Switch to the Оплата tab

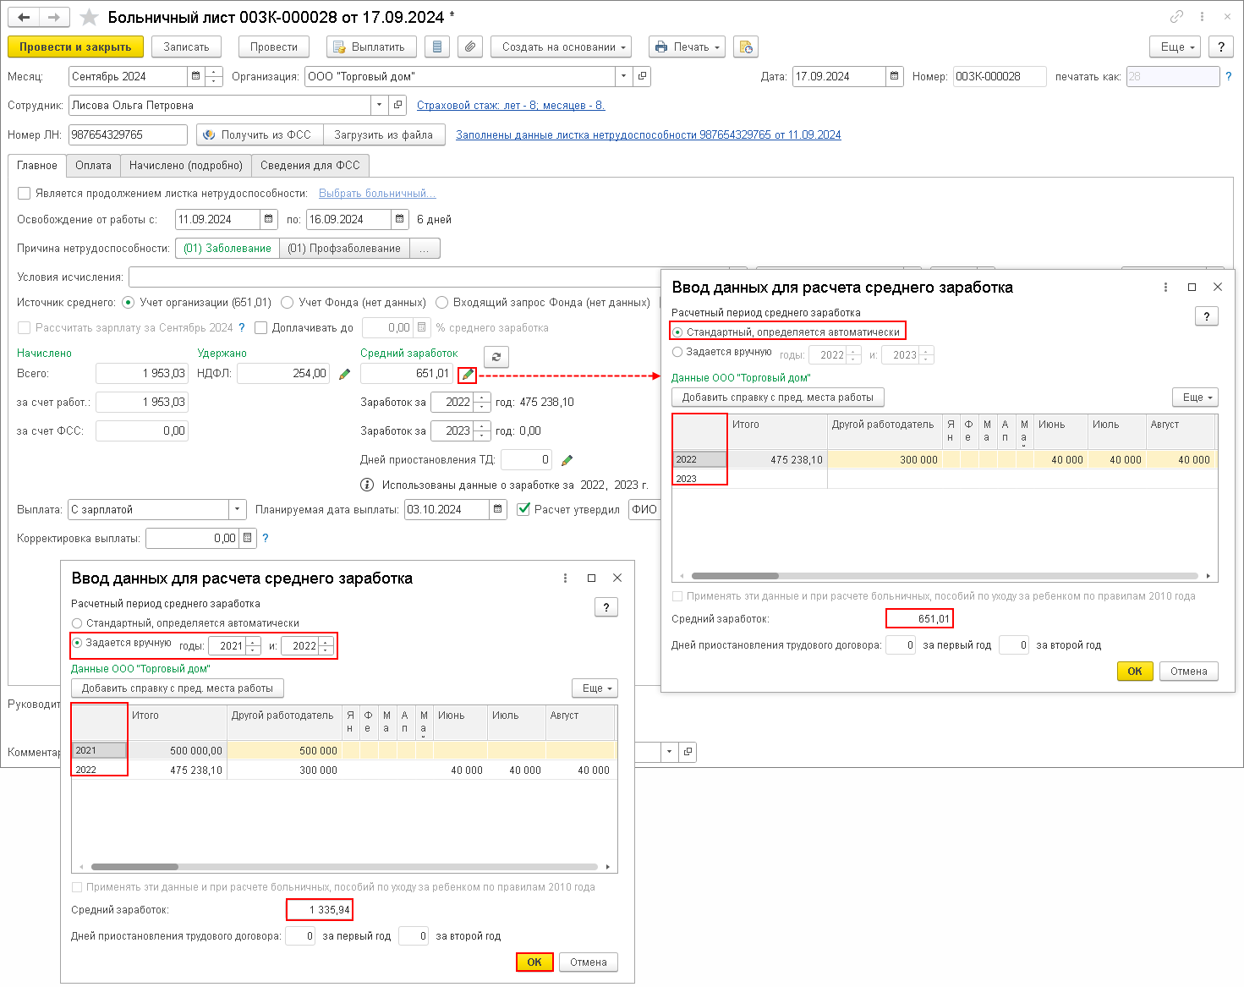93,166
